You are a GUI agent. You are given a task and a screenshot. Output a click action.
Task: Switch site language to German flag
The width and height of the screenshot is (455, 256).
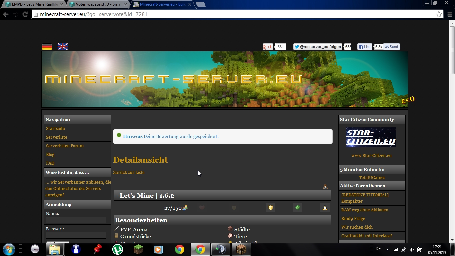[x=47, y=47]
